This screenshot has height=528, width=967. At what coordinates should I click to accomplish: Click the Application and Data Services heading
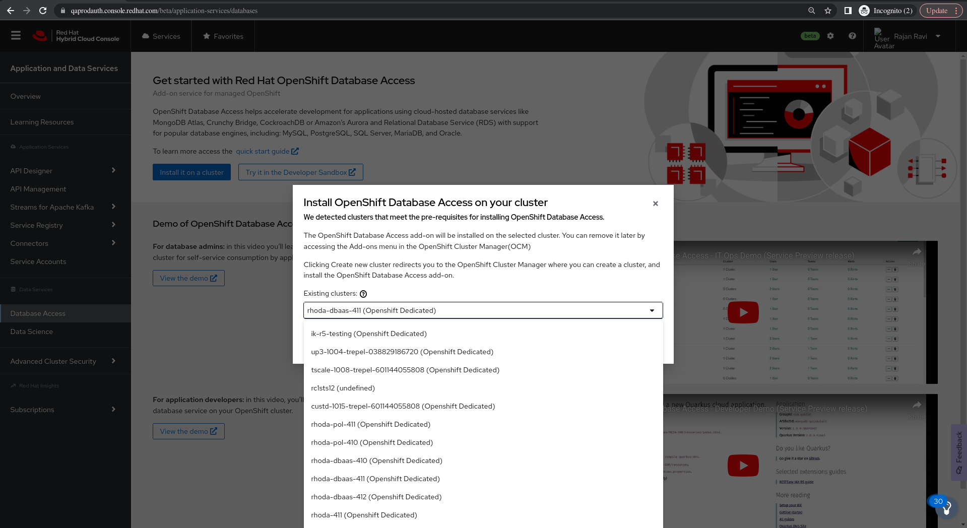pos(64,69)
